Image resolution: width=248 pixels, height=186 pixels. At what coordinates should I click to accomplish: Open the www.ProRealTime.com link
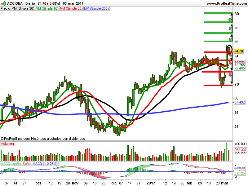tap(227, 3)
